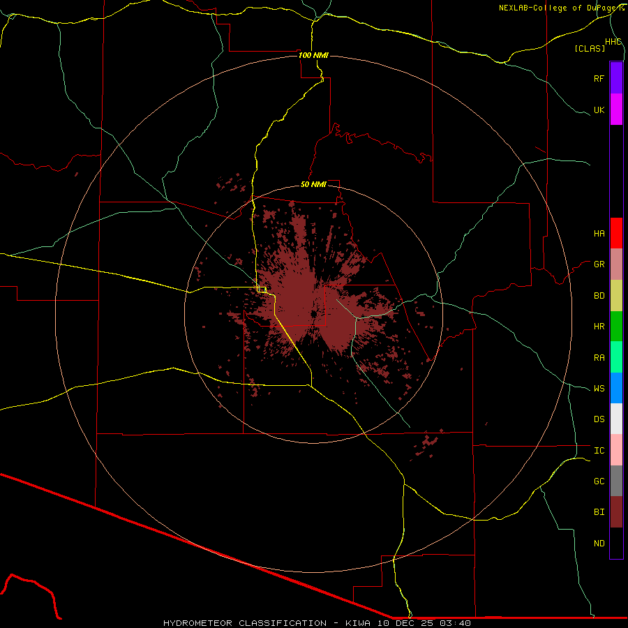Click the WS legend label
The height and width of the screenshot is (628, 628).
(x=599, y=389)
